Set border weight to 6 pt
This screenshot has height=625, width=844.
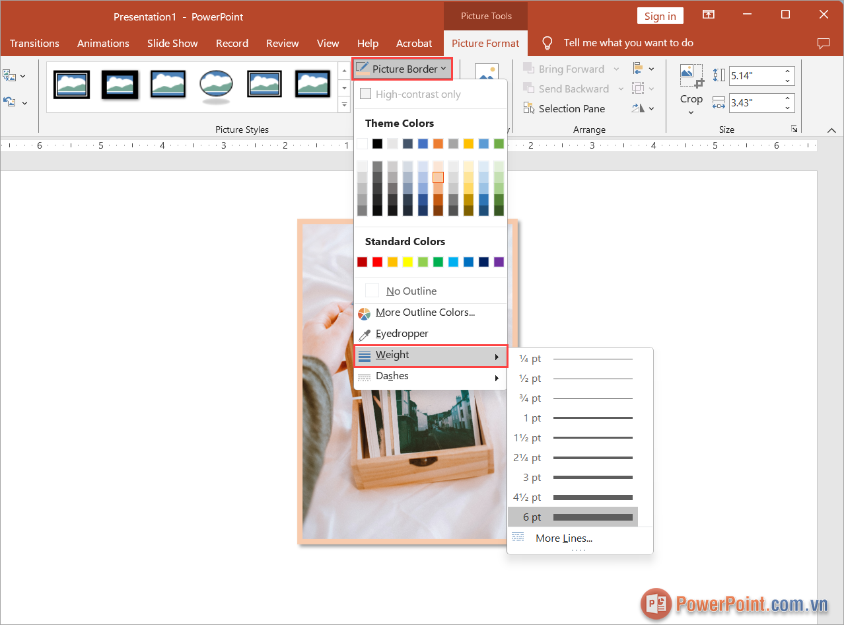pyautogui.click(x=573, y=517)
